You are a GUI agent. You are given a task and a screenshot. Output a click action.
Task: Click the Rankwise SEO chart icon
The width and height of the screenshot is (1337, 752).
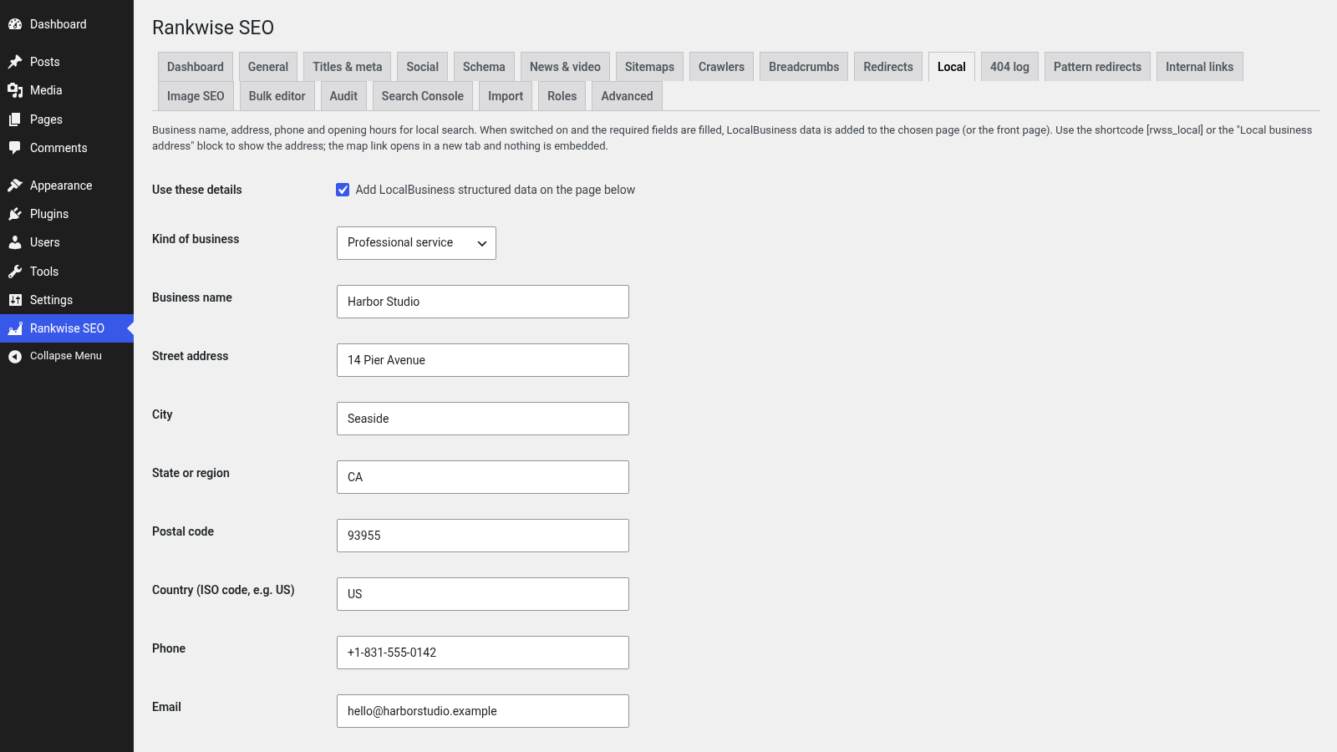[x=15, y=328]
